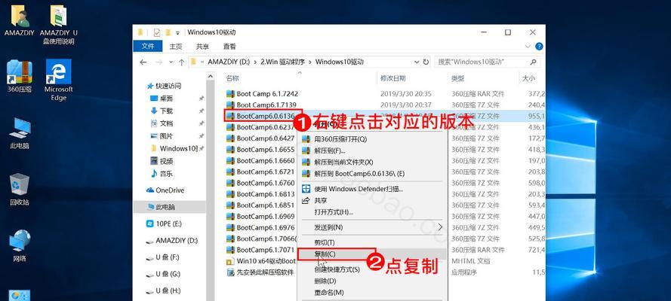Expand the ribbon with the chevron
Screen dimensions: 671x301
coord(528,47)
